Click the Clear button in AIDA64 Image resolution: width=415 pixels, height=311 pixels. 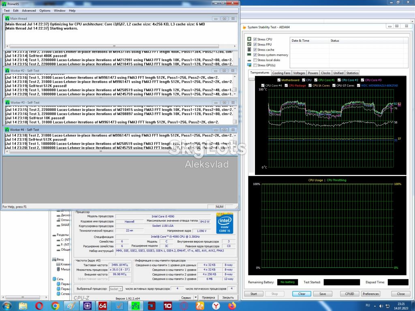302,294
